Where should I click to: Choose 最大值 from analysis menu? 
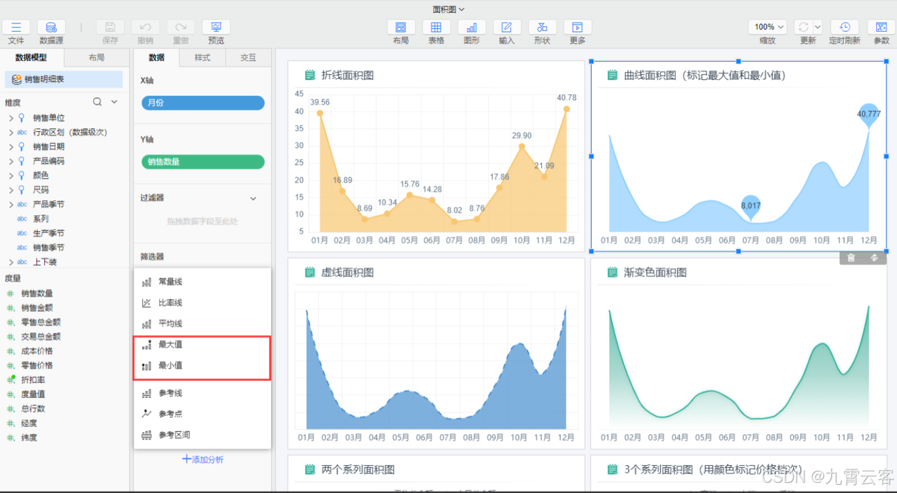click(202, 345)
